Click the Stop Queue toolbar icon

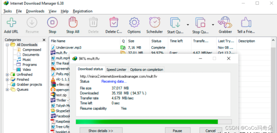pyautogui.click(x=201, y=23)
